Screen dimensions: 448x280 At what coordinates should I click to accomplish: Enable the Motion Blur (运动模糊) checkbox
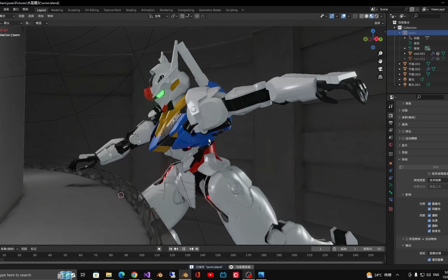403,138
